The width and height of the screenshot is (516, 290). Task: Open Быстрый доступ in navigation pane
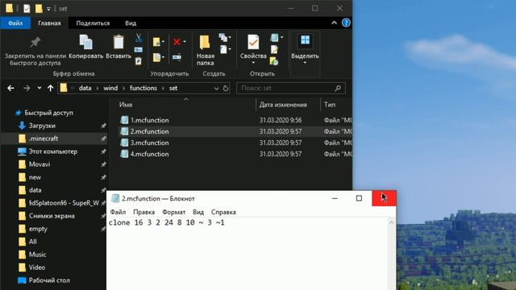tap(48, 113)
